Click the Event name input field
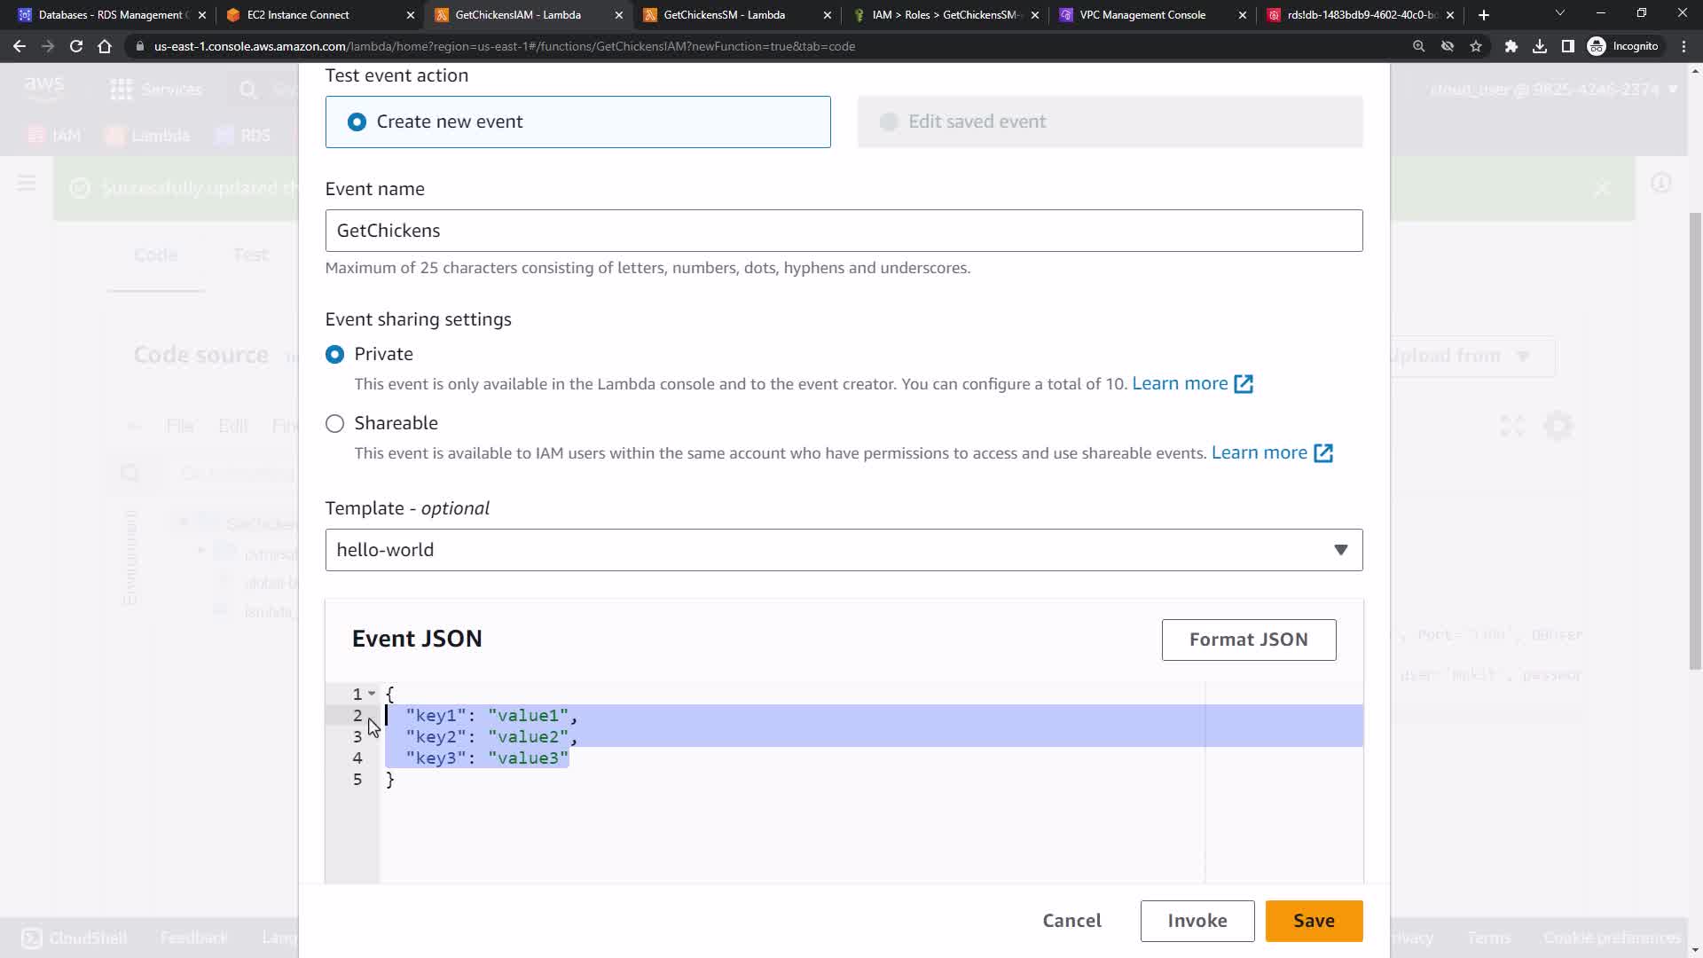Viewport: 1703px width, 958px height. (x=843, y=231)
